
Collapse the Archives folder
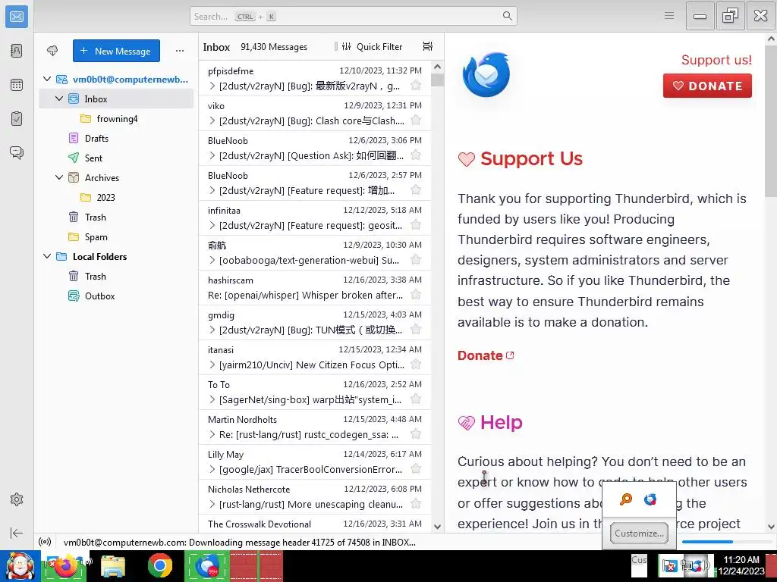point(59,177)
